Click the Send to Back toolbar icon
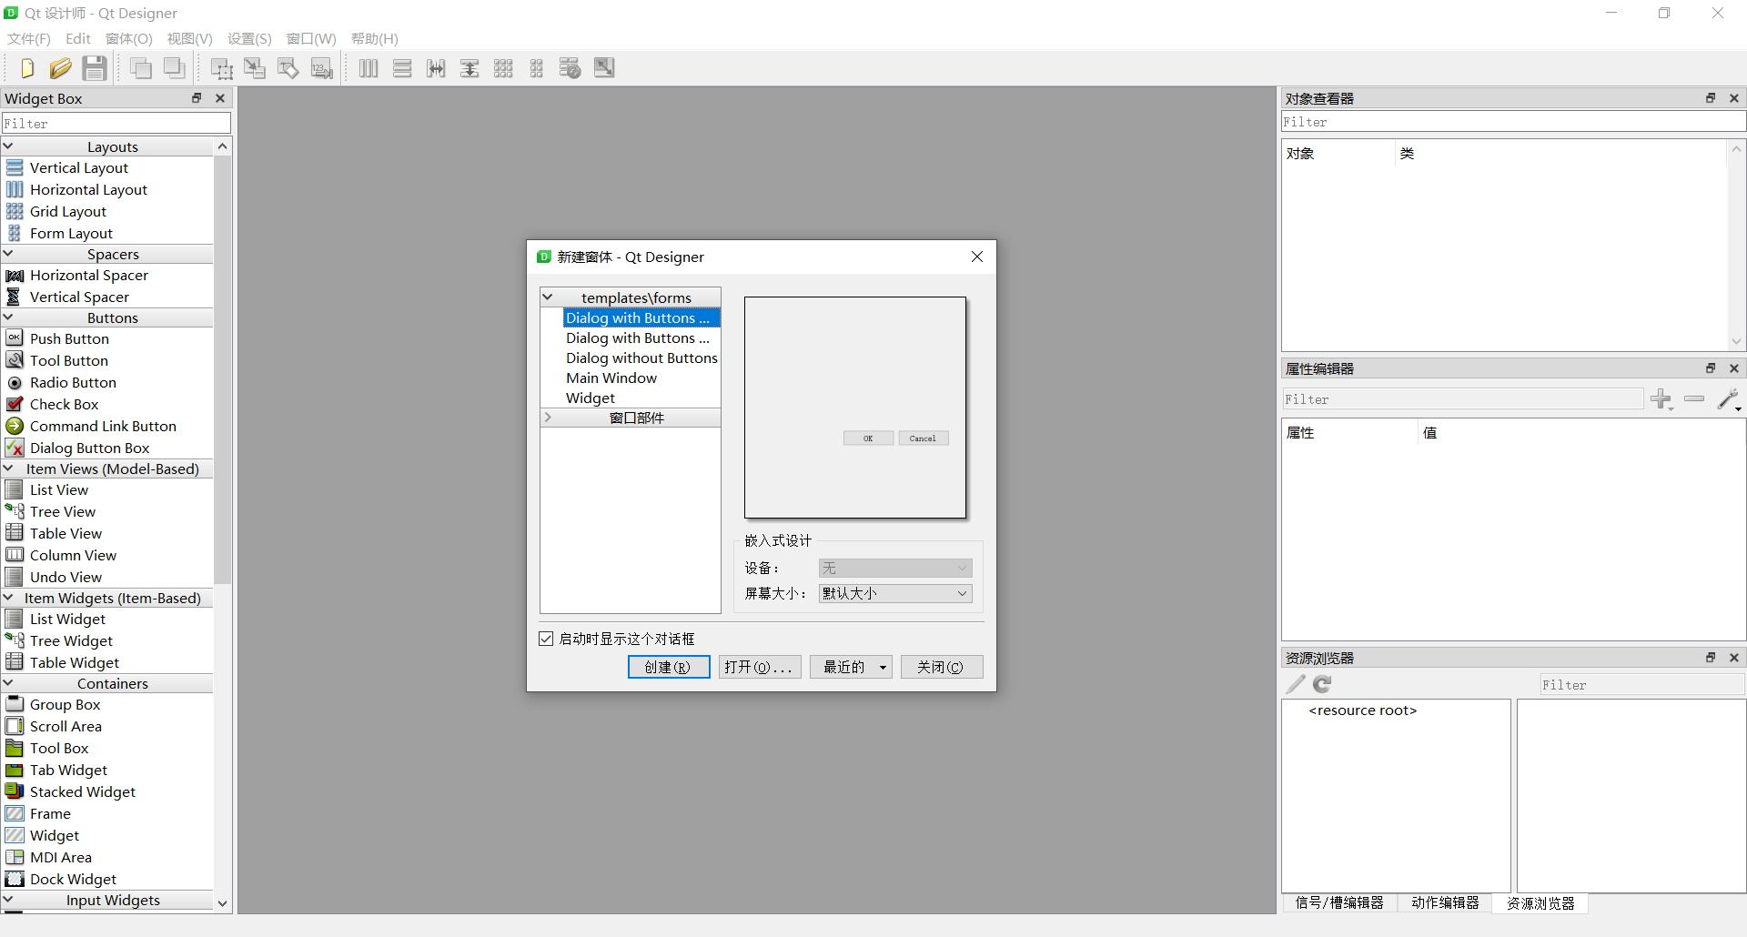1747x937 pixels. (x=141, y=68)
